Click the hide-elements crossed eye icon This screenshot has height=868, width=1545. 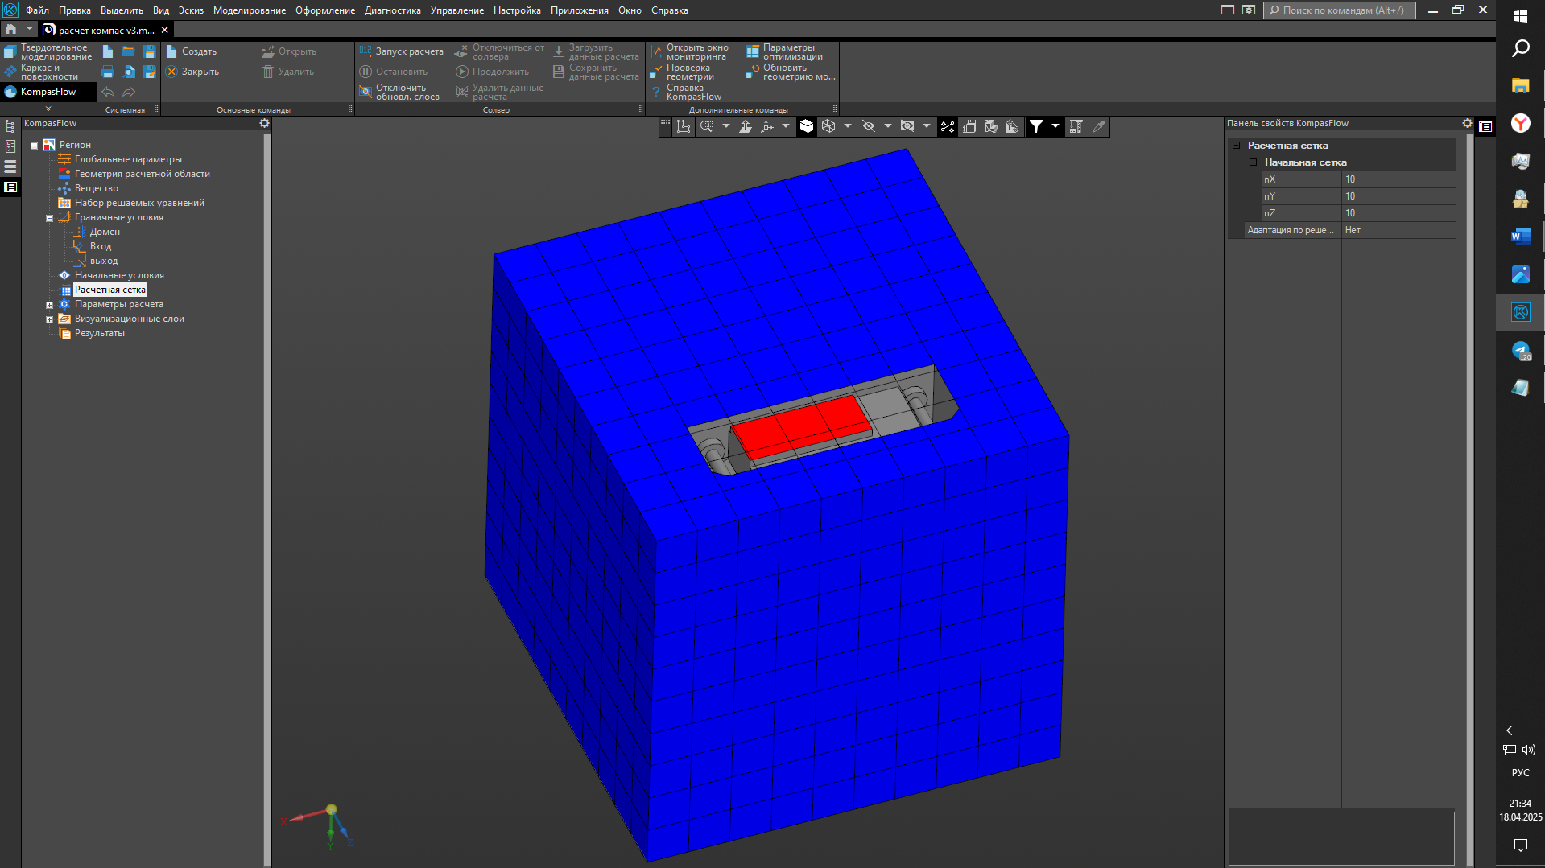[x=869, y=126]
